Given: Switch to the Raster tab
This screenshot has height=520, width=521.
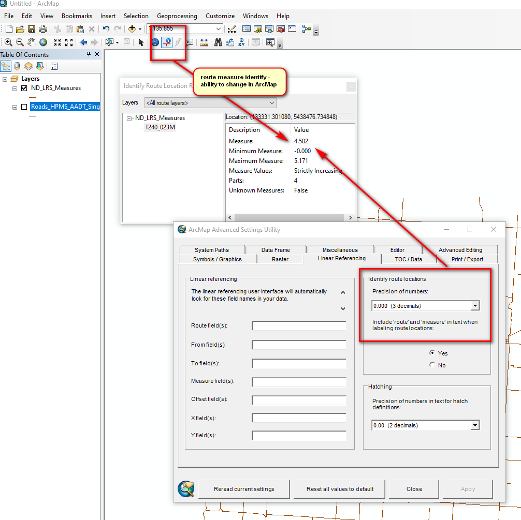Looking at the screenshot, I should coord(280,259).
